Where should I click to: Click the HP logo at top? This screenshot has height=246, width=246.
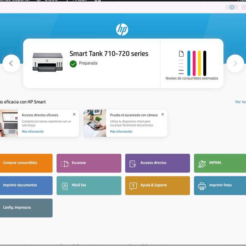[x=122, y=30]
